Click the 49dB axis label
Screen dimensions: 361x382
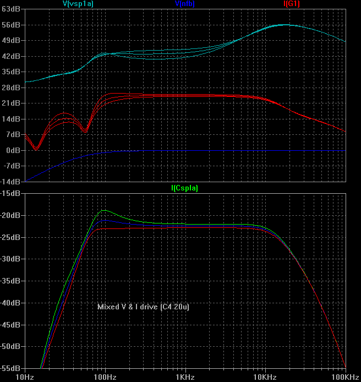click(10, 40)
